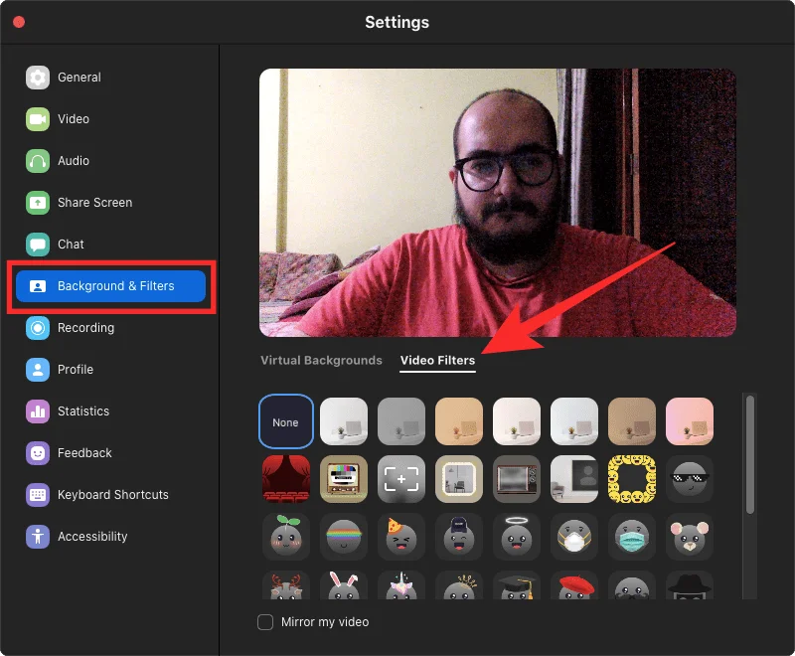Go to Audio settings
Viewport: 795px width, 656px height.
(x=73, y=161)
